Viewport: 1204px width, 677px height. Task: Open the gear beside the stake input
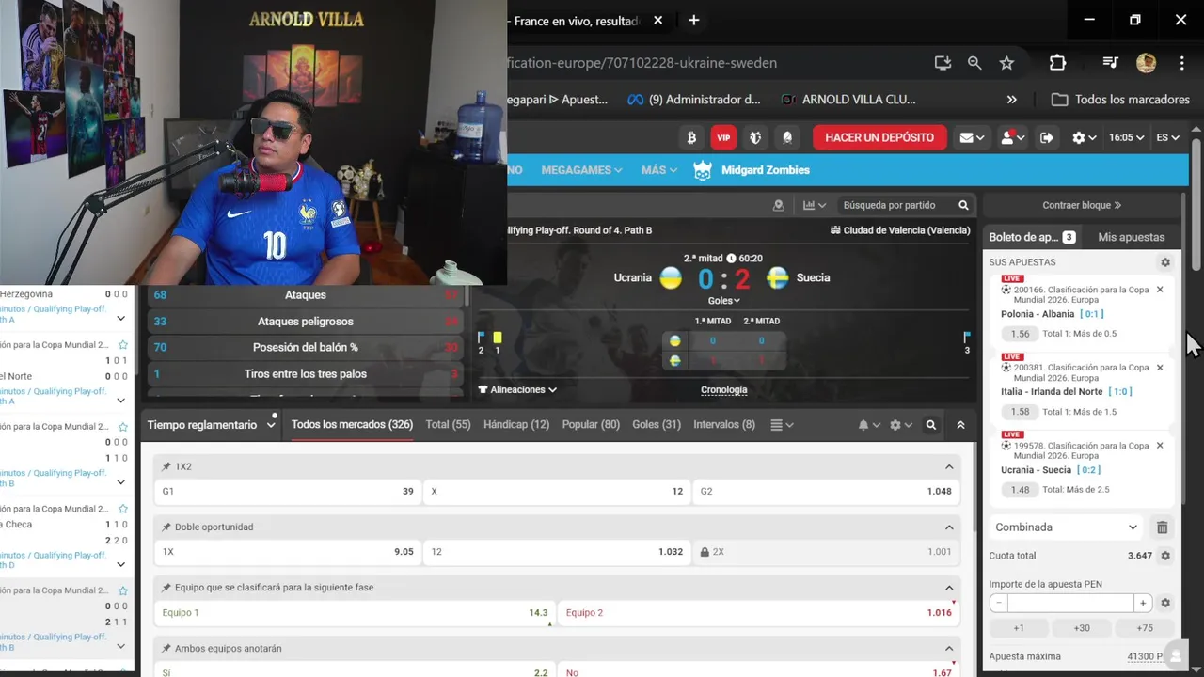(1165, 603)
